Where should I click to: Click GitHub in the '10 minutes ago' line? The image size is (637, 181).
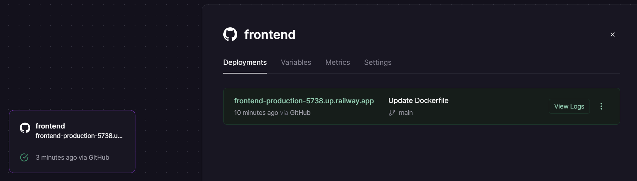300,113
